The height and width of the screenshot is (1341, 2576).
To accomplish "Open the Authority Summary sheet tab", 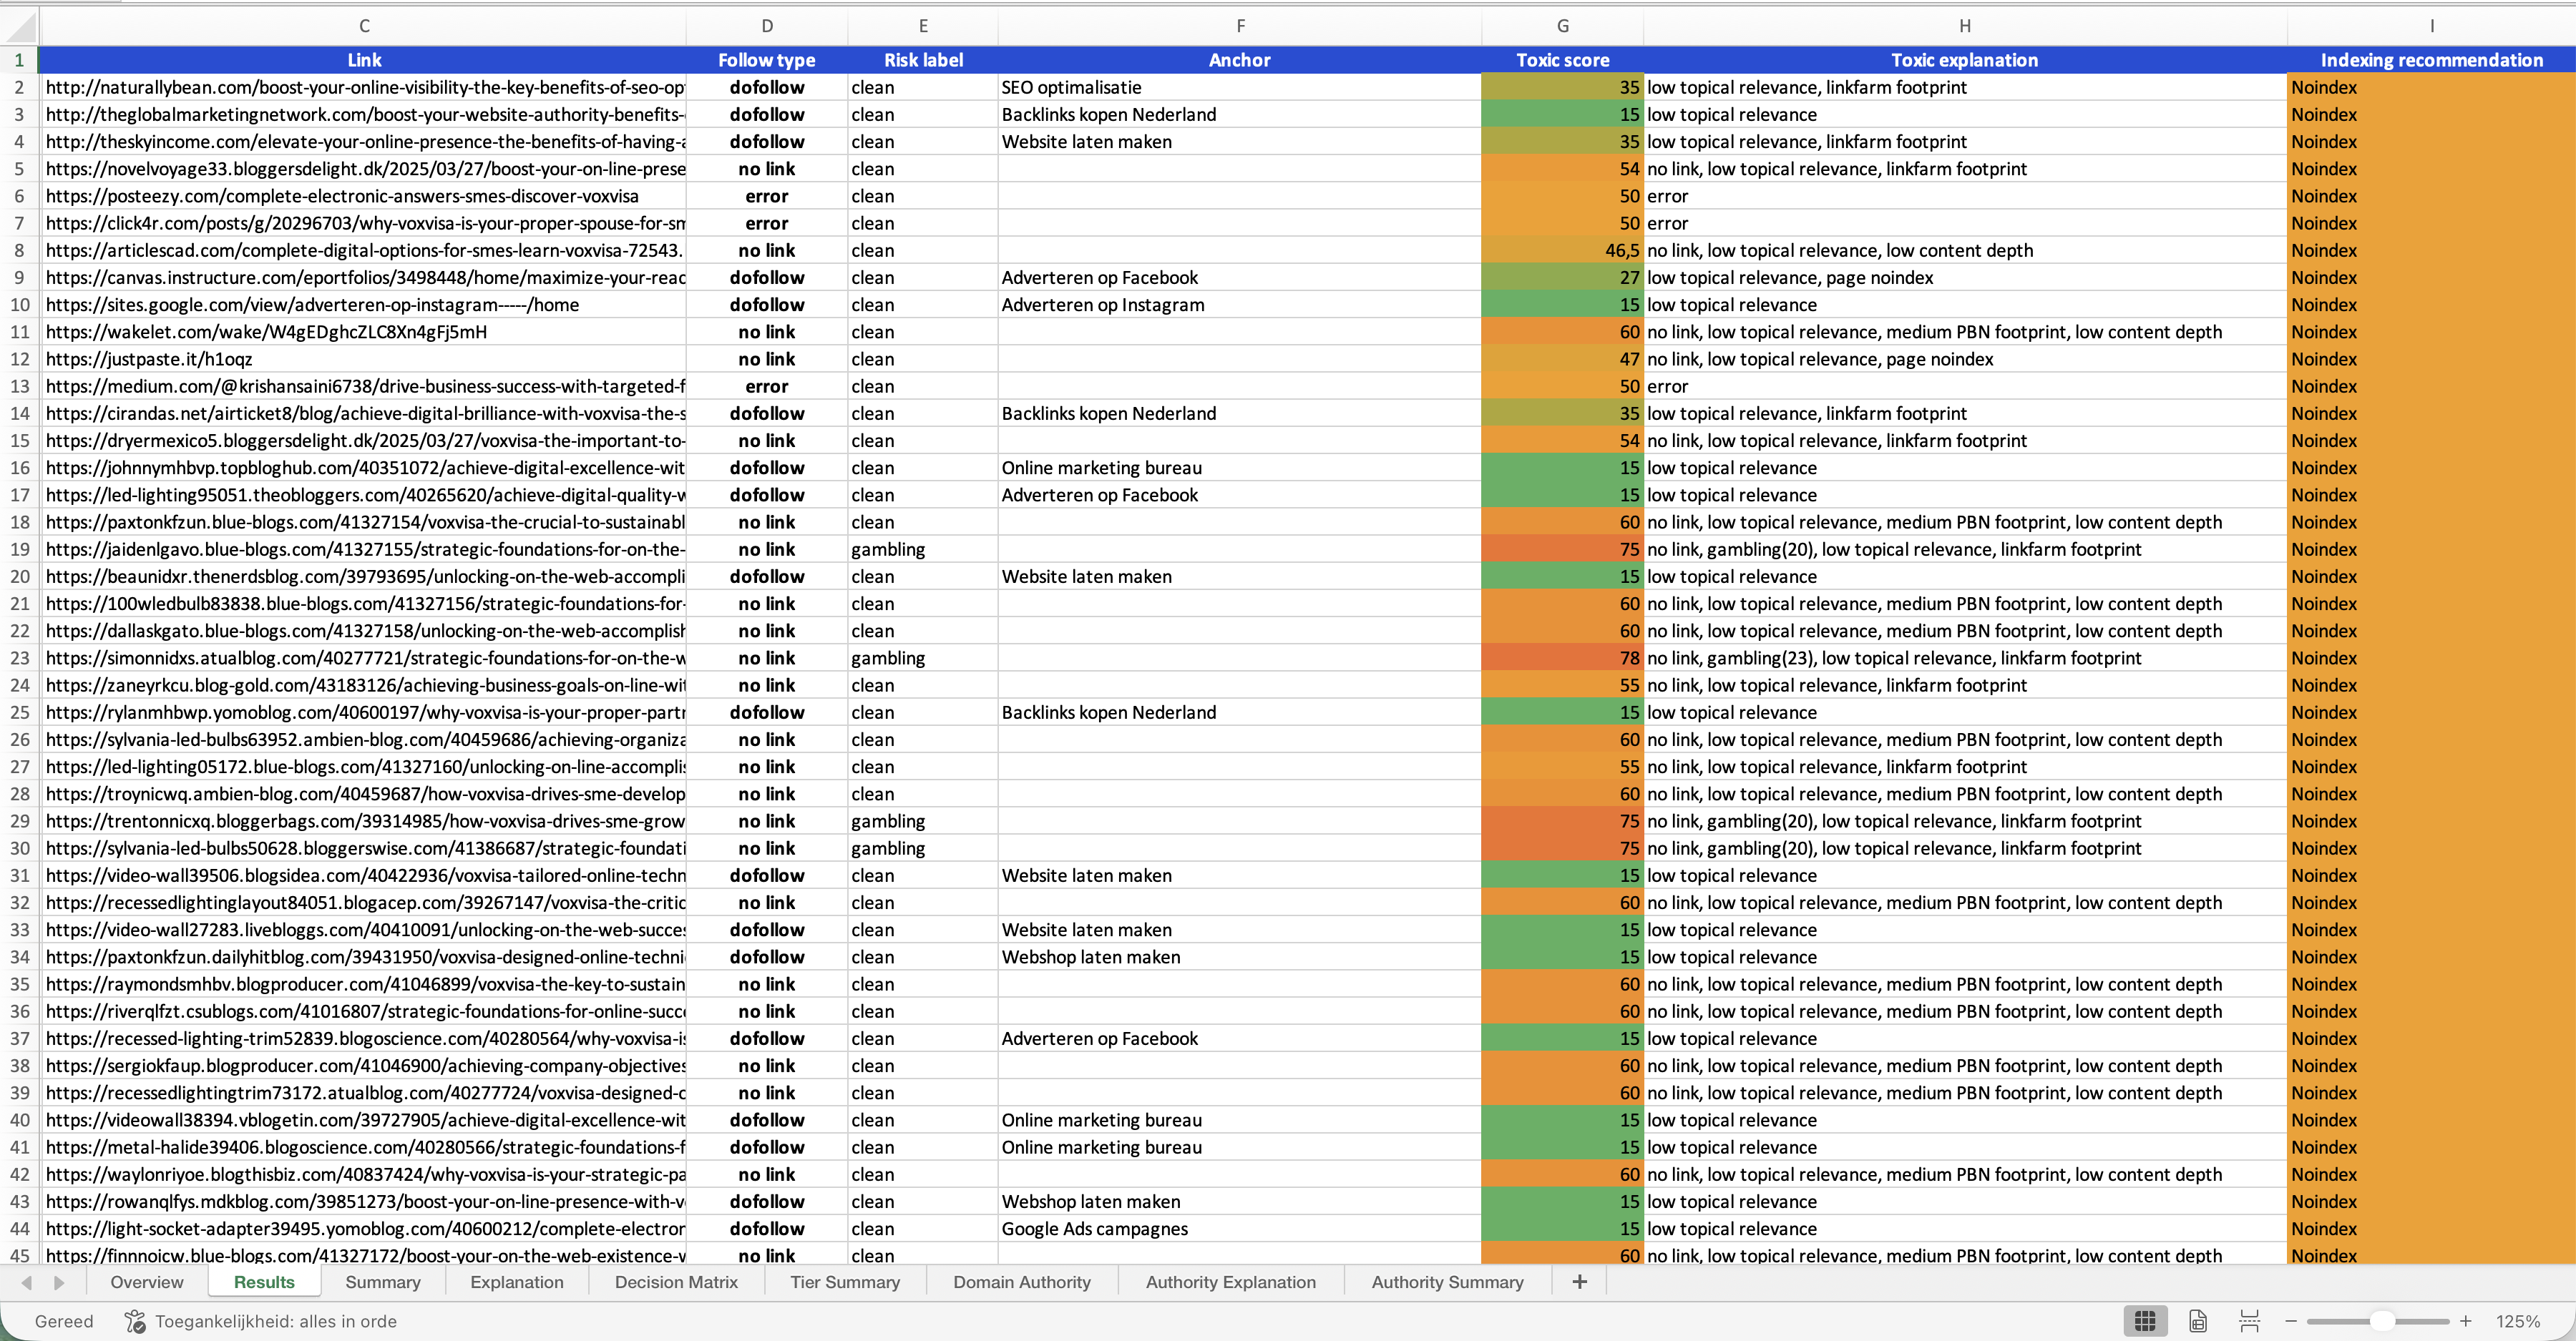I will coord(1446,1282).
